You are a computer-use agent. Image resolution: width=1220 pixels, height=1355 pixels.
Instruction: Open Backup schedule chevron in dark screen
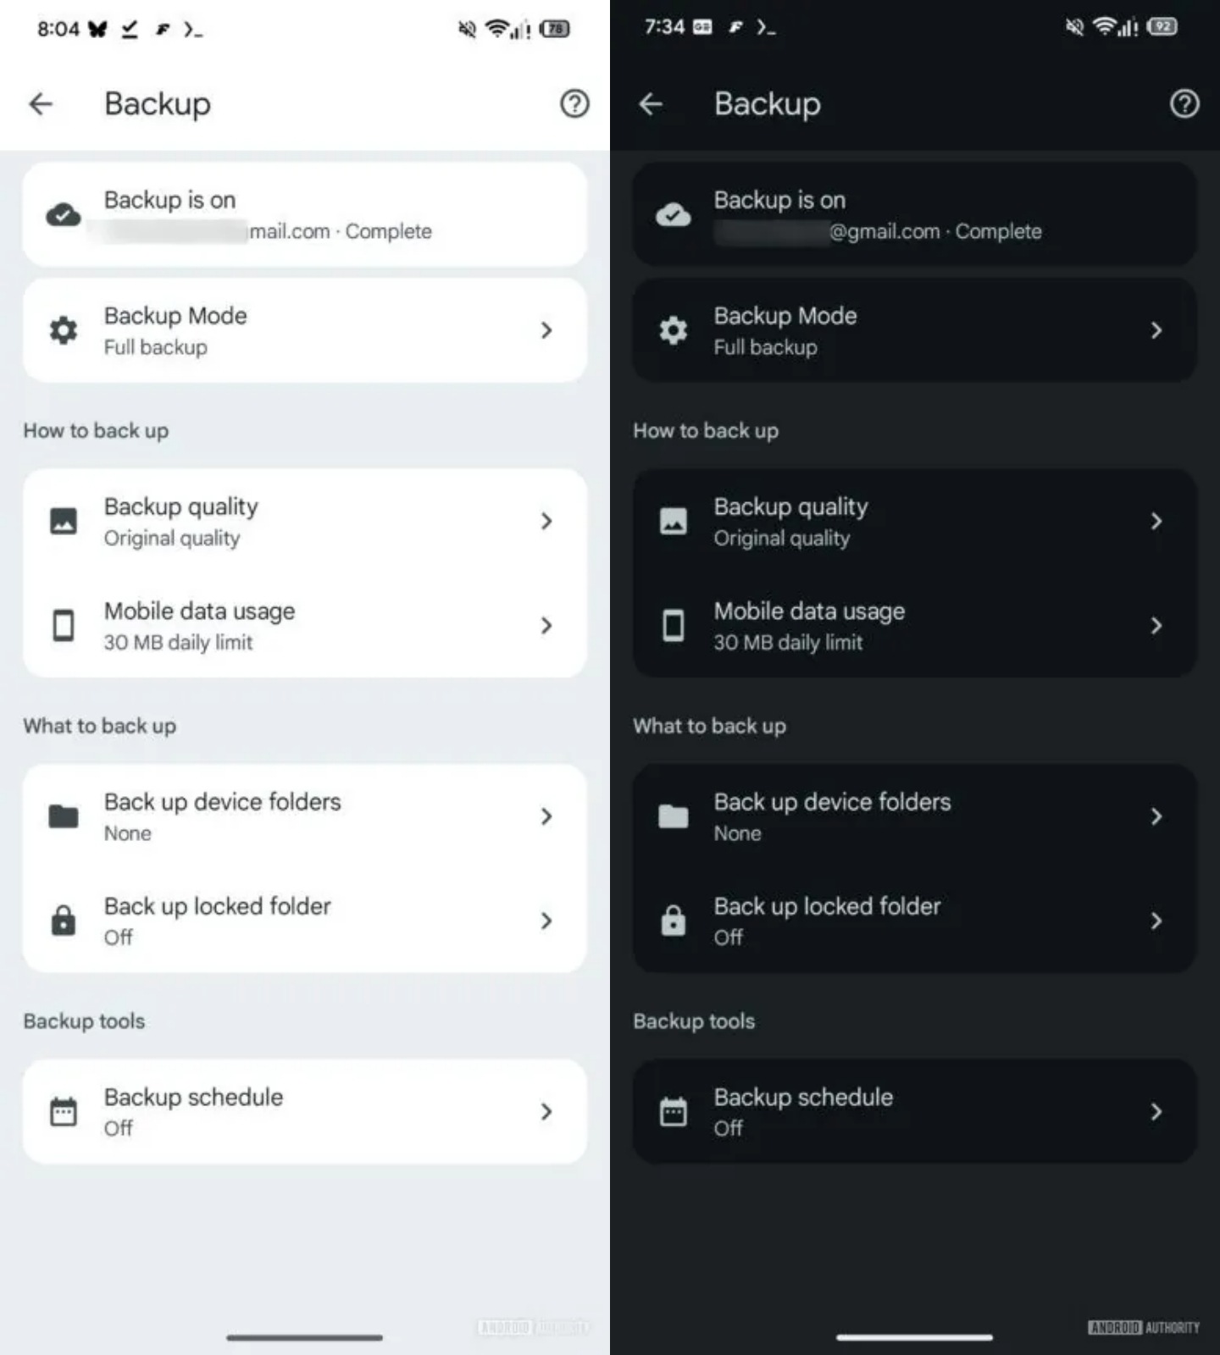[1156, 1112]
